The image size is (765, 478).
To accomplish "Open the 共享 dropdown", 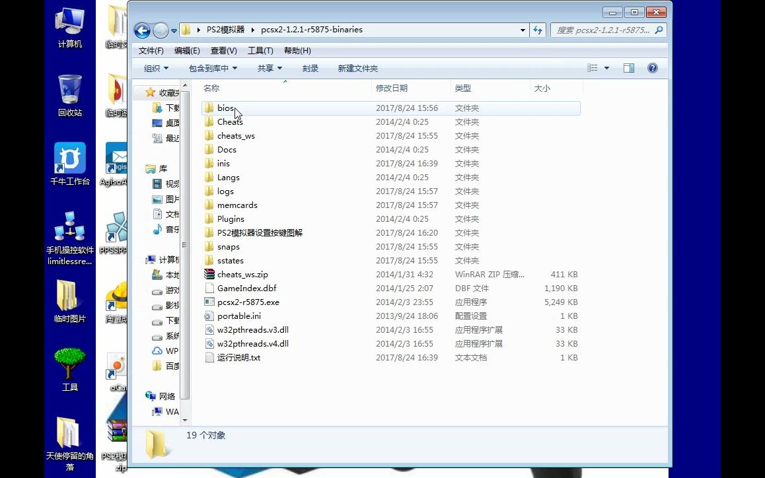I will [270, 68].
